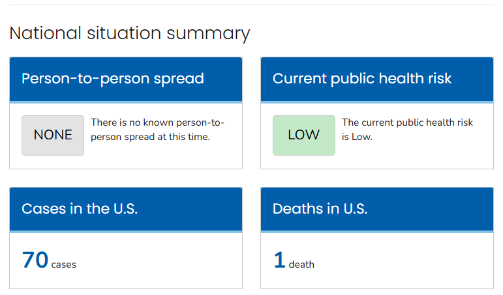Click the 70 cases number
This screenshot has width=503, height=295.
(x=35, y=259)
